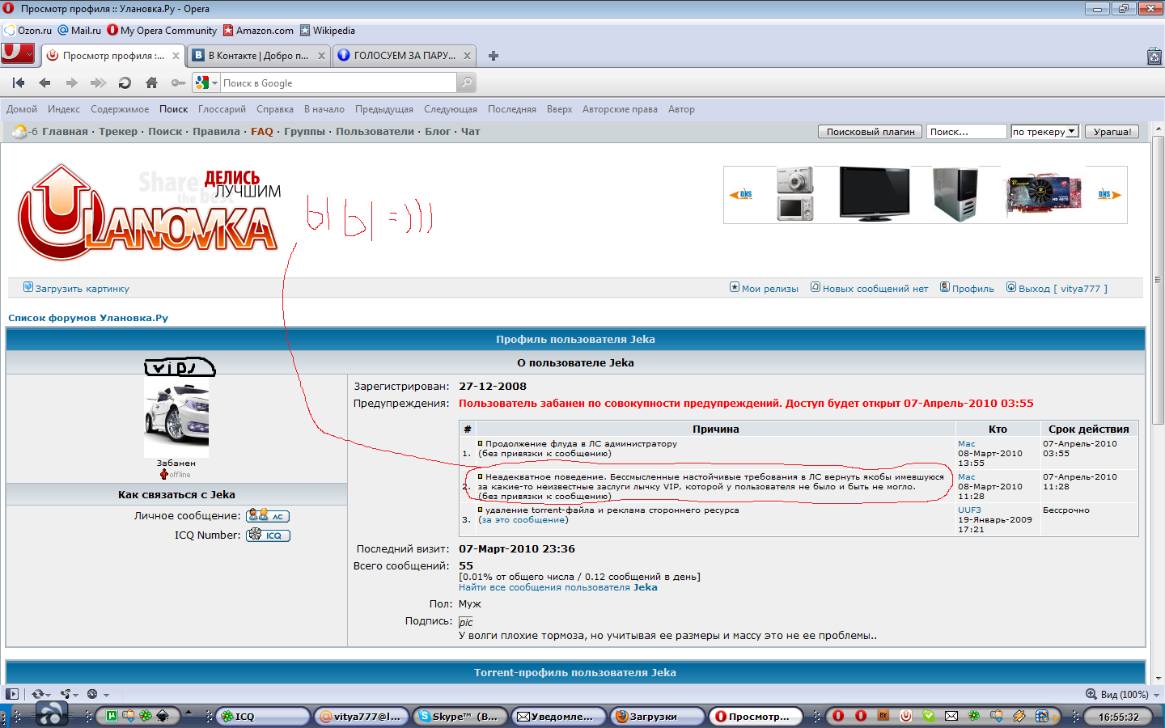Viewport: 1165px width, 728px height.
Task: Click the home icon in navigation toolbar
Action: 151,82
